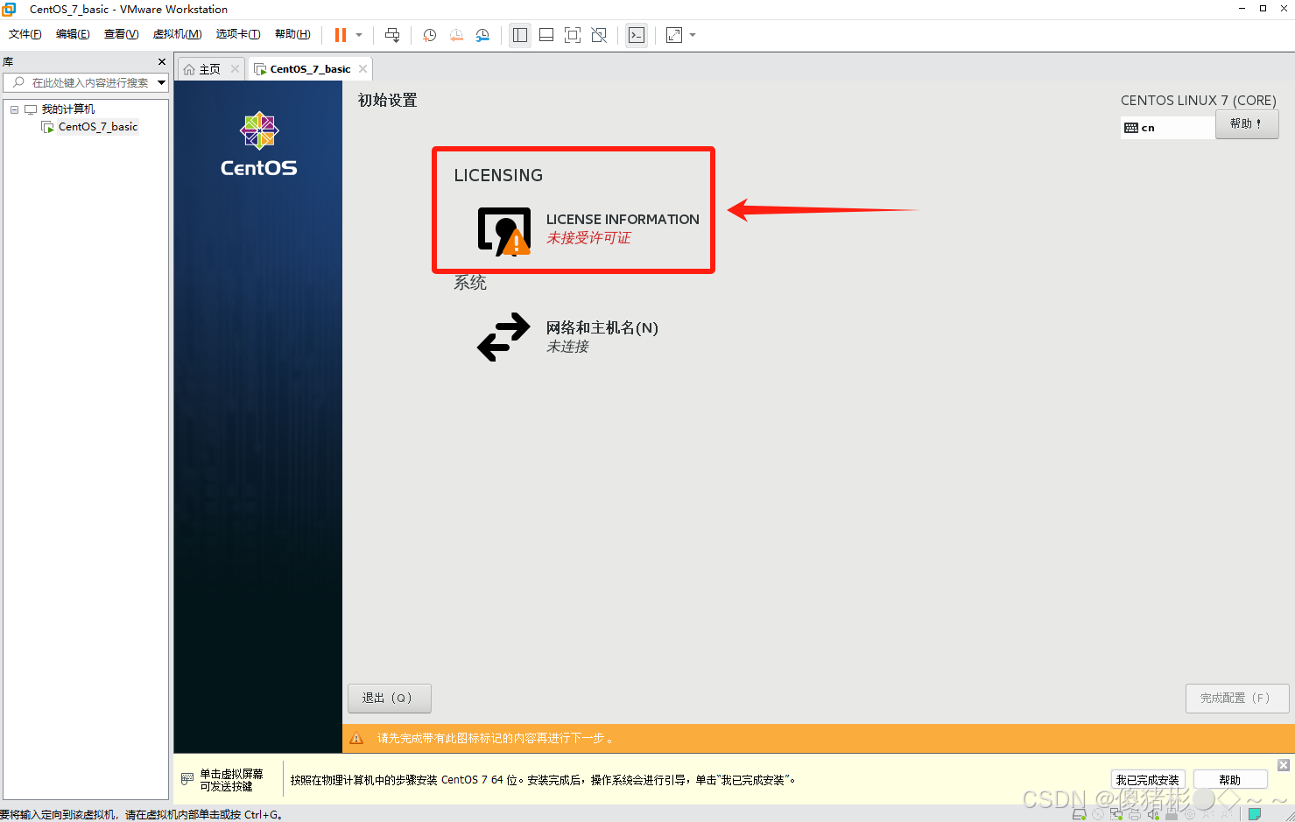
Task: Click the CENTOS LINUX 7 (CORE) label
Action: click(x=1199, y=101)
